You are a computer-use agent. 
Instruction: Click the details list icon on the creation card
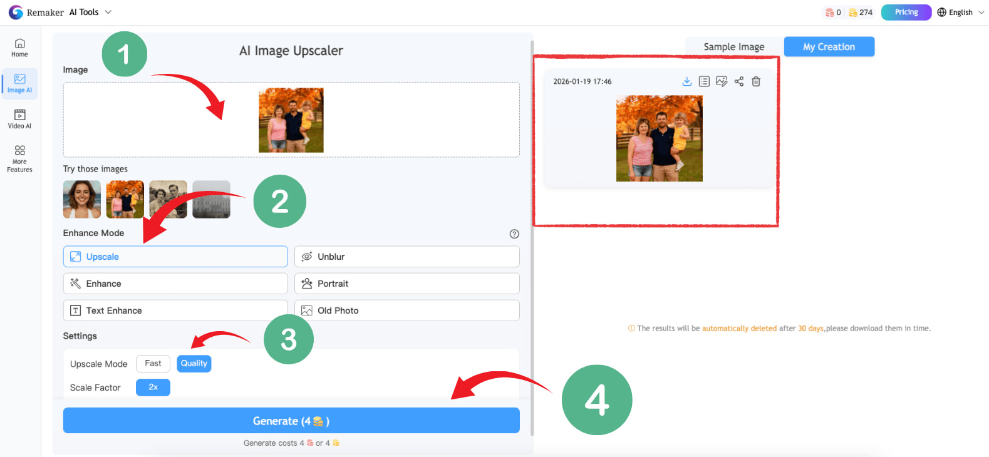[704, 81]
